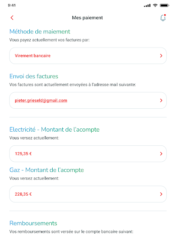176x234 pixels.
Task: Tap the battery icon in status bar
Action: (165, 5)
